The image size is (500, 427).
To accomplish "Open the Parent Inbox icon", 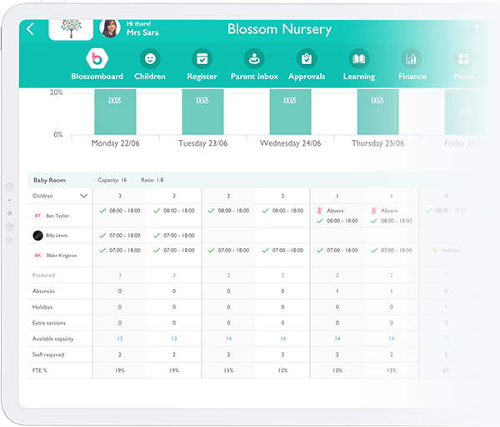I will (x=254, y=58).
